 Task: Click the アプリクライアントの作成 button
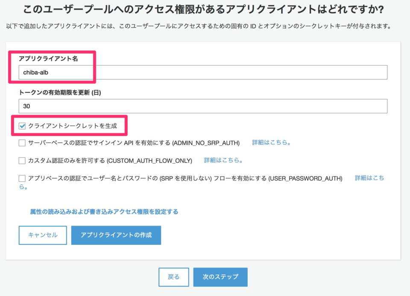(116, 235)
